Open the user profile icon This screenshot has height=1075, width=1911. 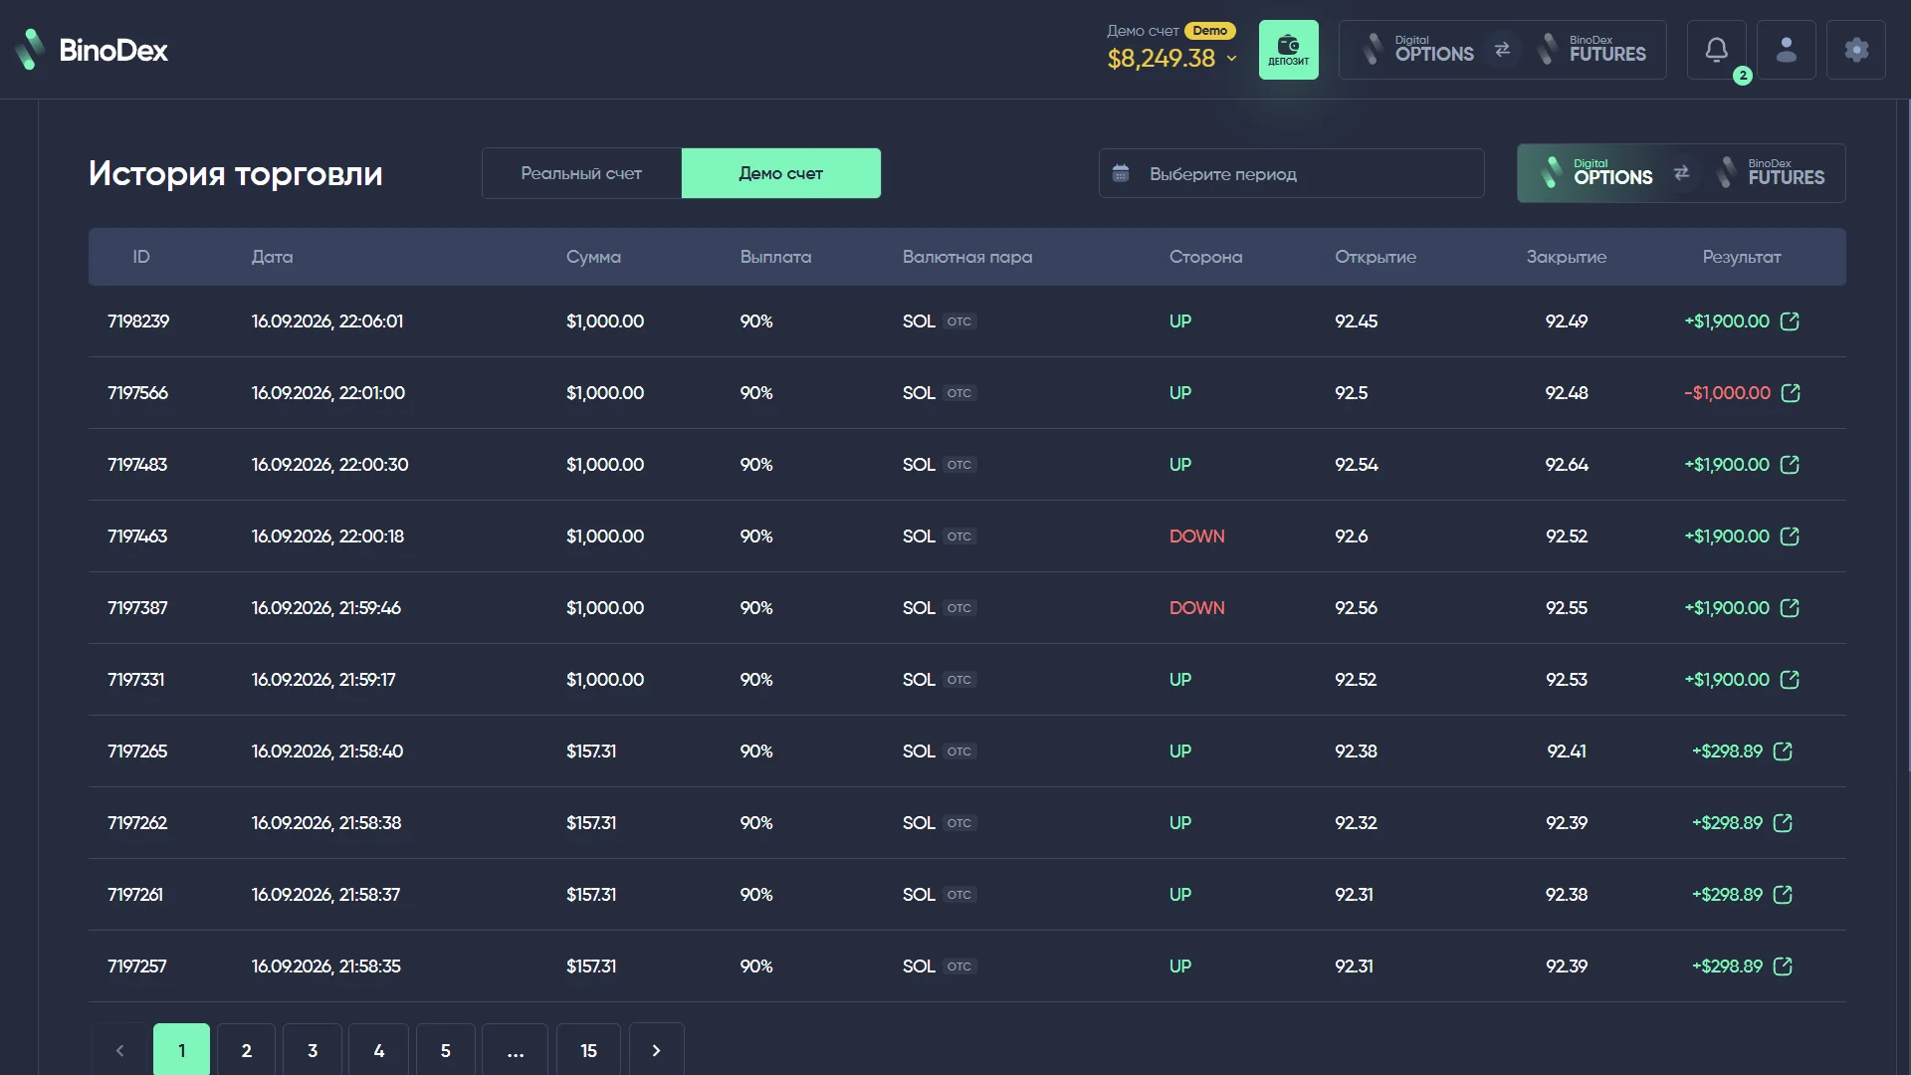pyautogui.click(x=1786, y=50)
